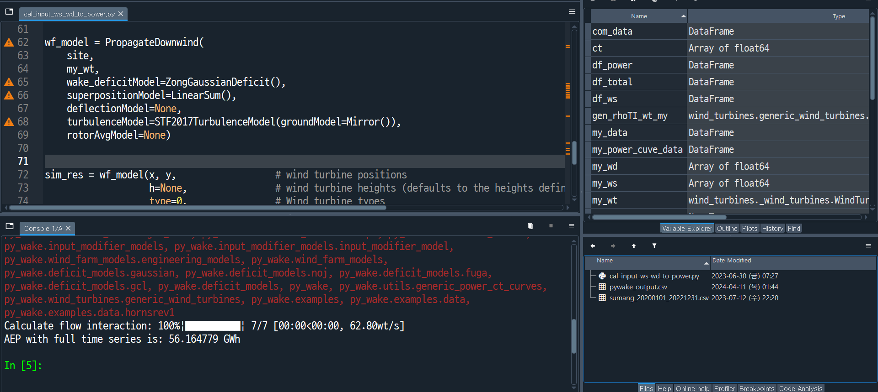
Task: Click the editor browse tabs icon
Action: (9, 12)
